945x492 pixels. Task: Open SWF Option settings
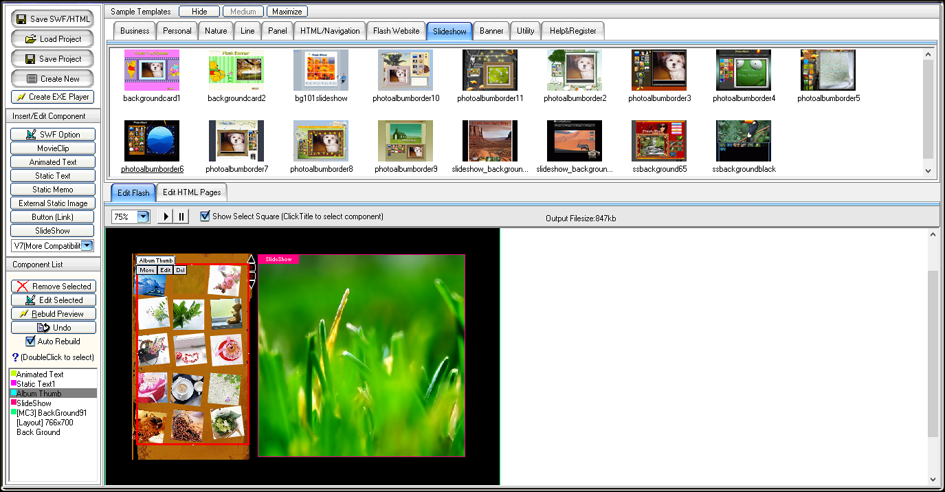tap(53, 135)
